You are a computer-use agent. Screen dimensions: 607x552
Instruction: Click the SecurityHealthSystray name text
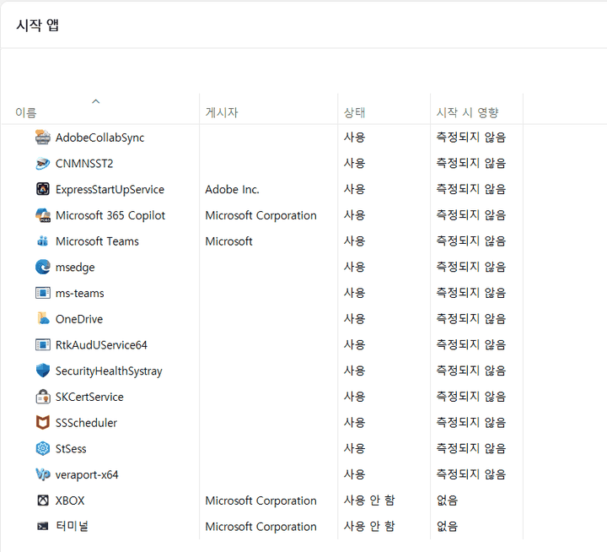click(109, 371)
